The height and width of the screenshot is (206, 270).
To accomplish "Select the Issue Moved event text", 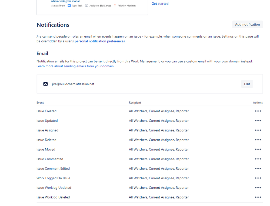I will click(x=46, y=149).
